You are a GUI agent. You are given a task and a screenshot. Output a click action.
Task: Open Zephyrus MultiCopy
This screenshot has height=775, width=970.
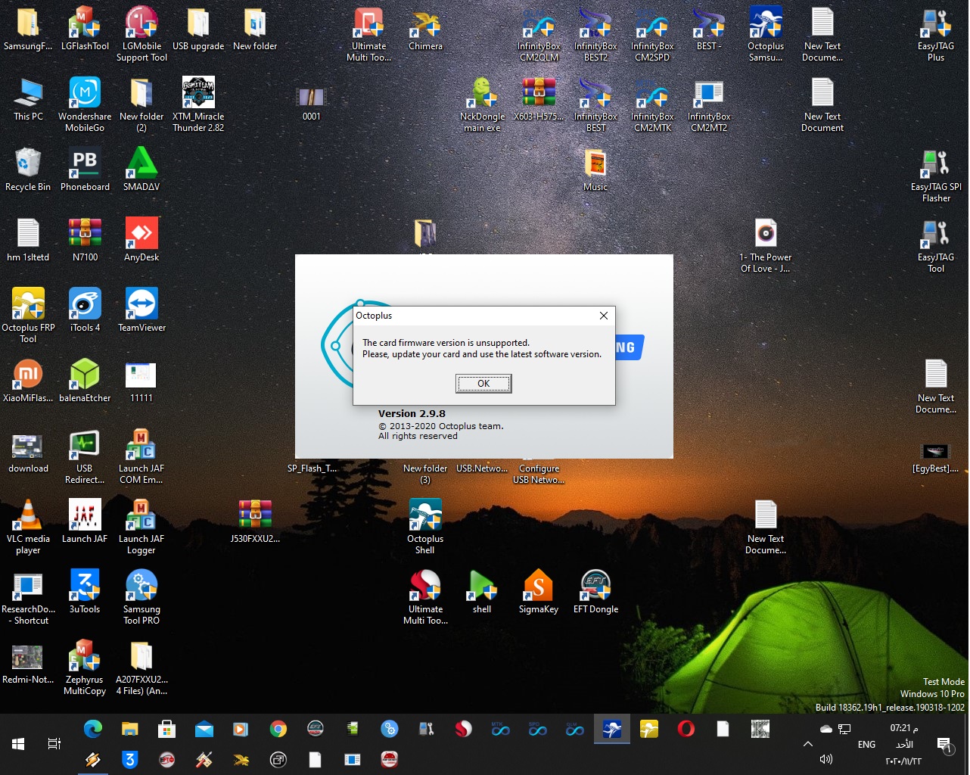tap(85, 668)
